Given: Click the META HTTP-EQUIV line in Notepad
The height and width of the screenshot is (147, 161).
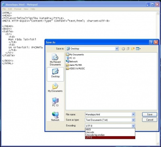Looking at the screenshot, I should click(x=56, y=21).
